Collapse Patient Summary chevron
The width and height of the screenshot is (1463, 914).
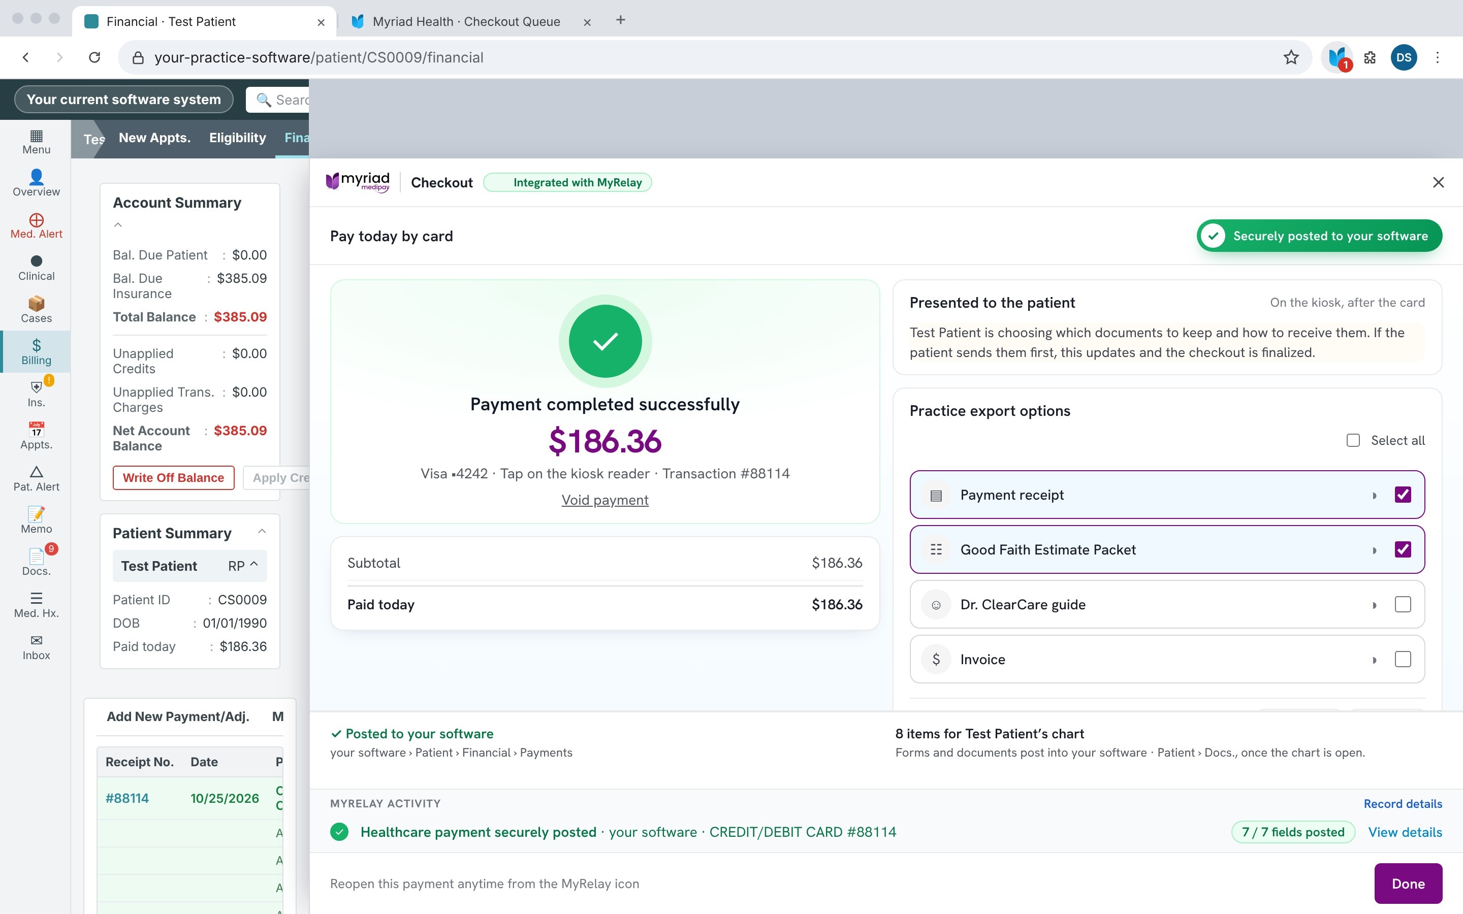pos(262,531)
